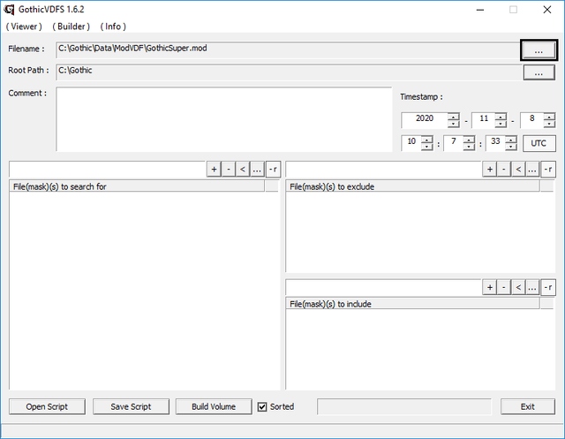565x439 pixels.
Task: Browse for Root Path with the ... button
Action: pos(539,72)
